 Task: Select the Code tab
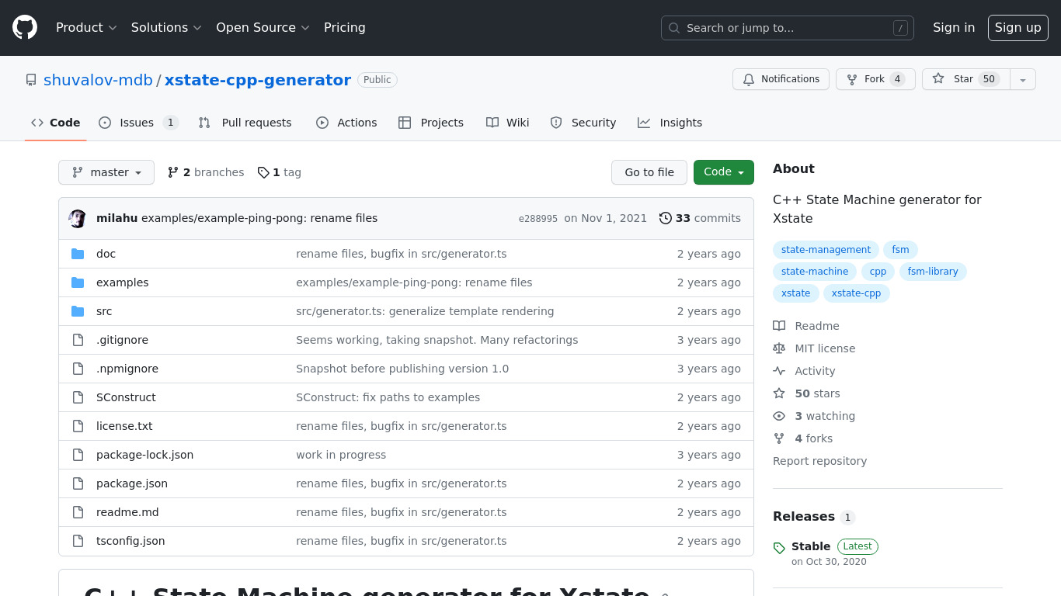click(56, 123)
